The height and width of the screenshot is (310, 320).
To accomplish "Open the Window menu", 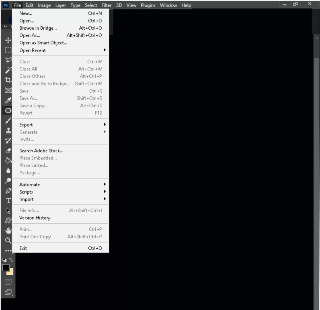I will coord(168,5).
